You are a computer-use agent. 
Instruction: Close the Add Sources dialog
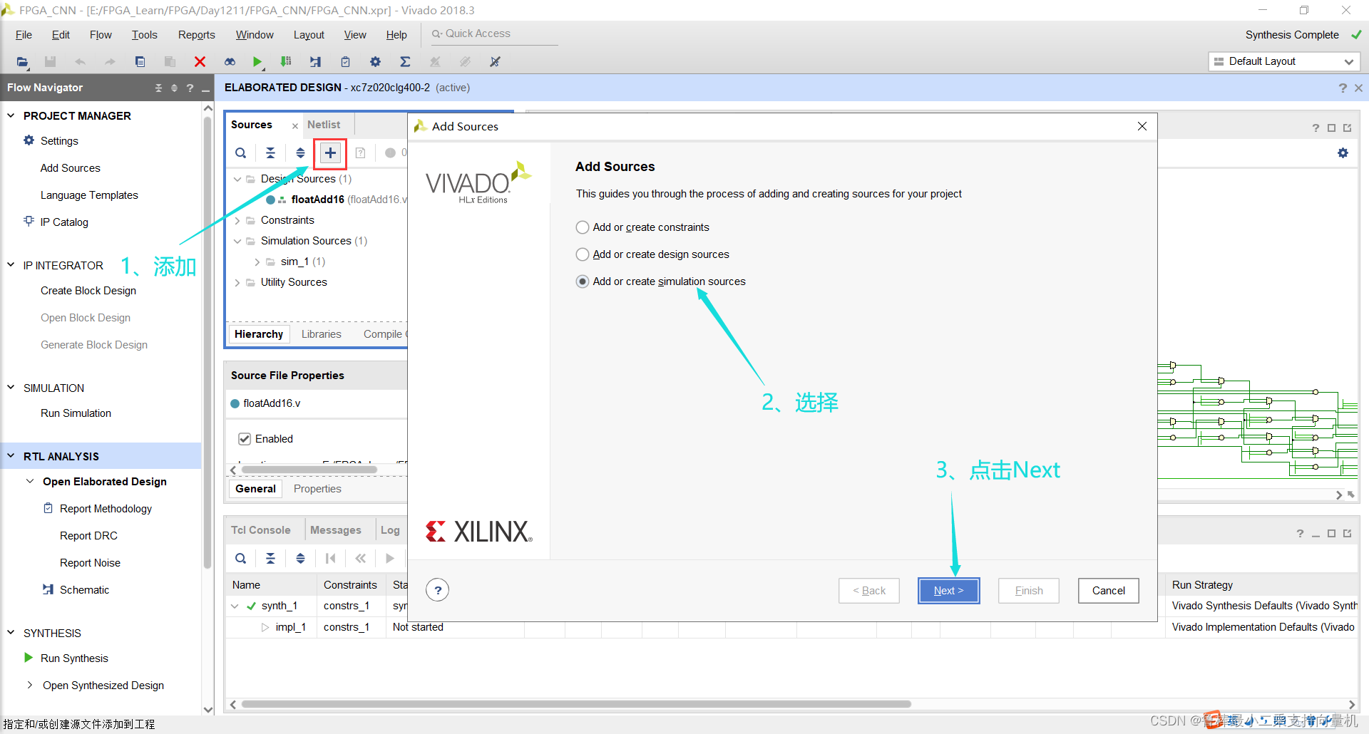tap(1142, 126)
